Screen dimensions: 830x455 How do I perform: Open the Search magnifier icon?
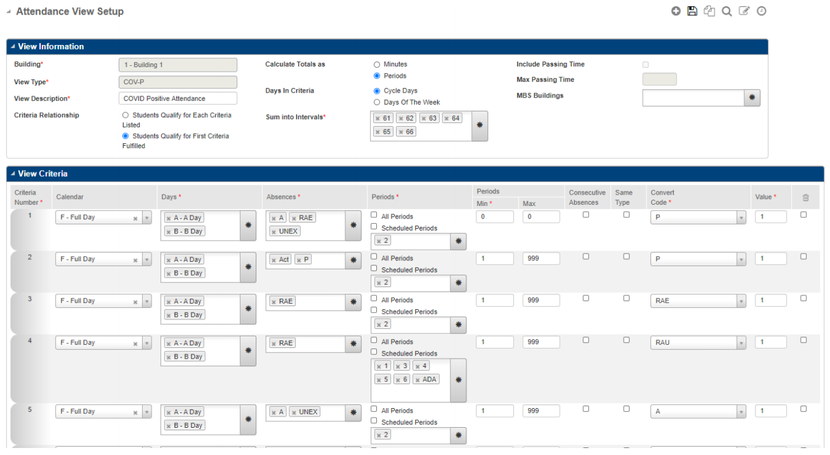(727, 11)
